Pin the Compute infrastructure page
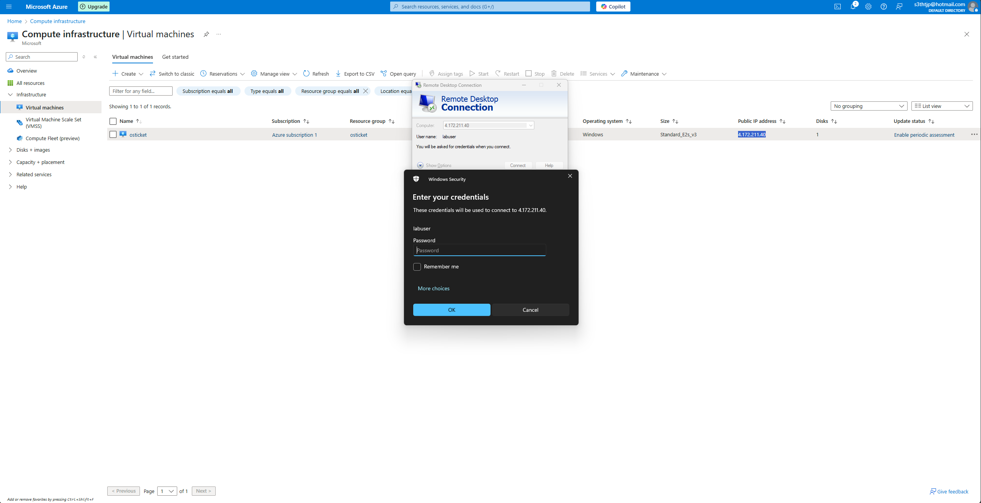 [206, 34]
